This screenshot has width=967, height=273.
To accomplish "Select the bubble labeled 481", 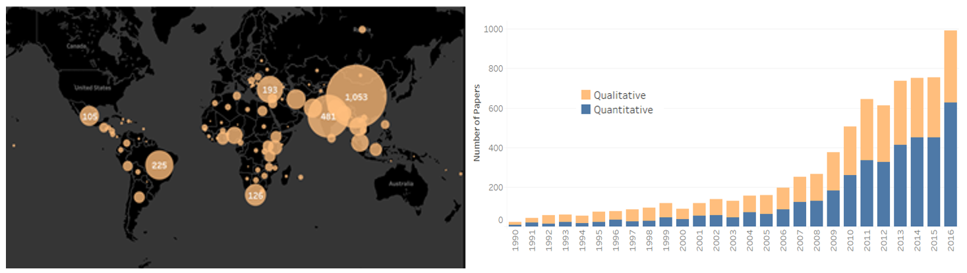I will [328, 117].
